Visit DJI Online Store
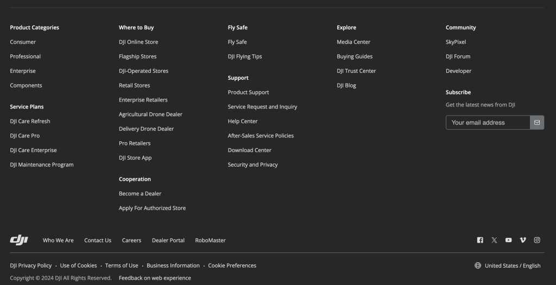The image size is (556, 285). (138, 42)
